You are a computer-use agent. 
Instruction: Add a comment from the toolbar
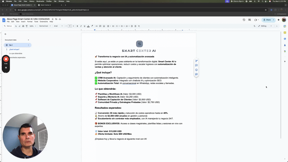(x=100, y=26)
